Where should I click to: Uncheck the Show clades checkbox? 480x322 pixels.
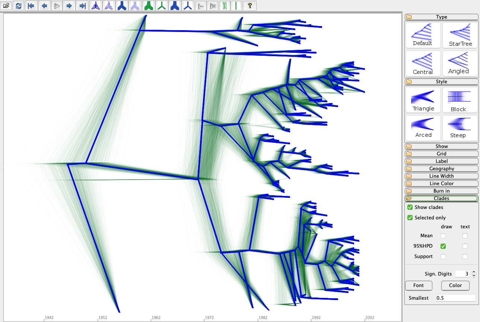410,207
